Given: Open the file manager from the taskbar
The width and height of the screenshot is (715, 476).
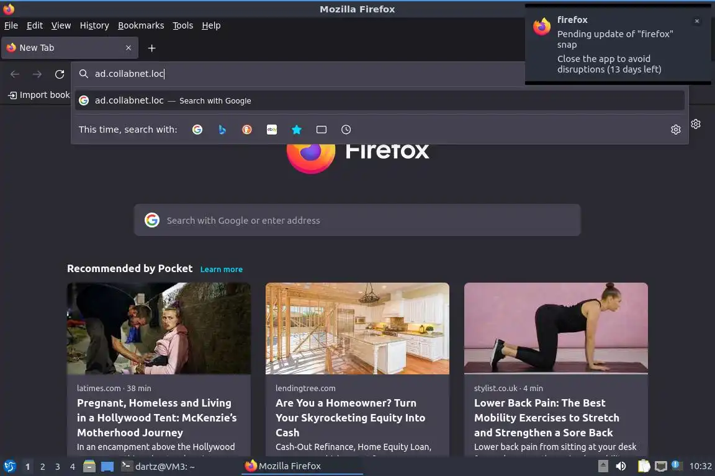Looking at the screenshot, I should pyautogui.click(x=89, y=467).
